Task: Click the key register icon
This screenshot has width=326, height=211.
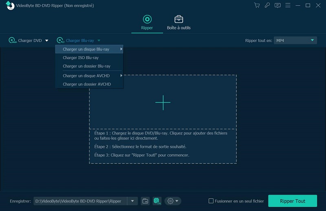Action: (267, 5)
